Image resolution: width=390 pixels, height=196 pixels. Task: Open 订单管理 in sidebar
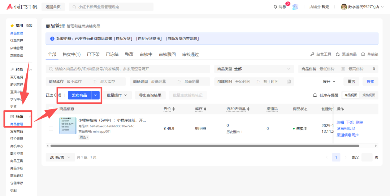[17, 41]
